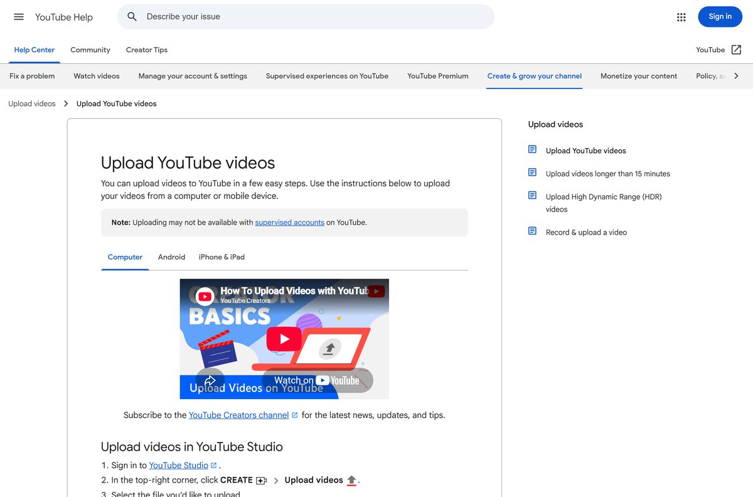Image resolution: width=753 pixels, height=497 pixels.
Task: Click external icon after YouTube Studio link
Action: (x=213, y=465)
